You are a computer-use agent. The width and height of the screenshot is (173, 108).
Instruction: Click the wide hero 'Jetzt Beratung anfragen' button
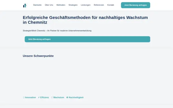tap(87, 39)
